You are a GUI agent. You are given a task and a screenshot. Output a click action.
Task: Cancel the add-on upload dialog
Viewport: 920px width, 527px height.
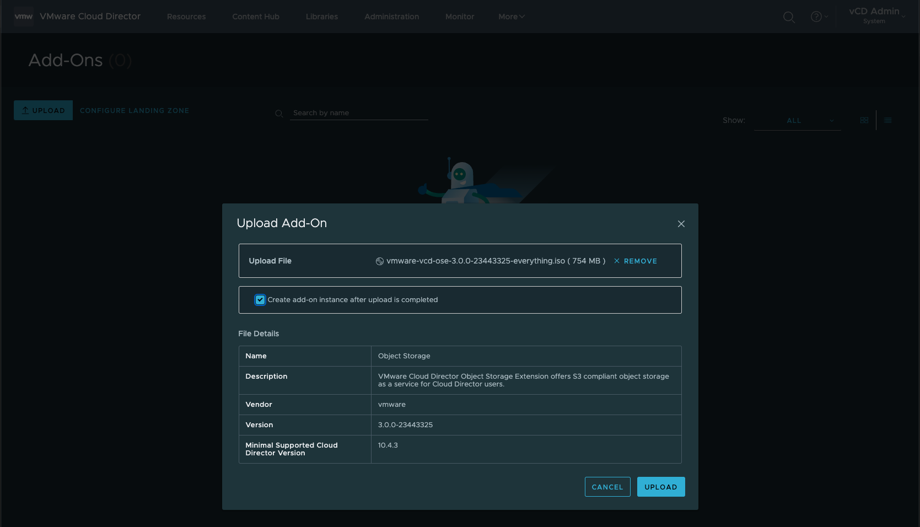coord(607,487)
